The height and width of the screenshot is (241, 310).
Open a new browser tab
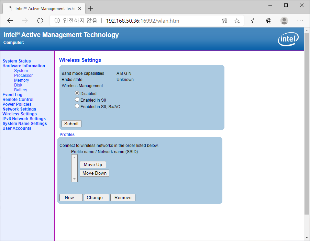click(x=90, y=9)
